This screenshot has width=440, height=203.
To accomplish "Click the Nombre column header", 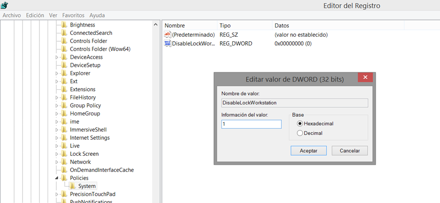I will 190,26.
